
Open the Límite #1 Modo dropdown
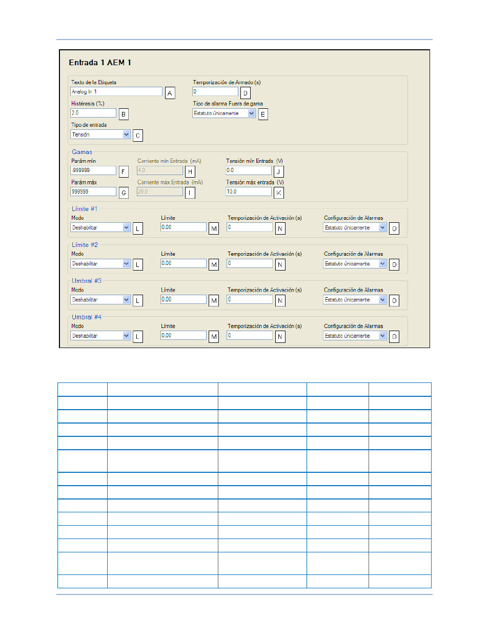[100, 227]
